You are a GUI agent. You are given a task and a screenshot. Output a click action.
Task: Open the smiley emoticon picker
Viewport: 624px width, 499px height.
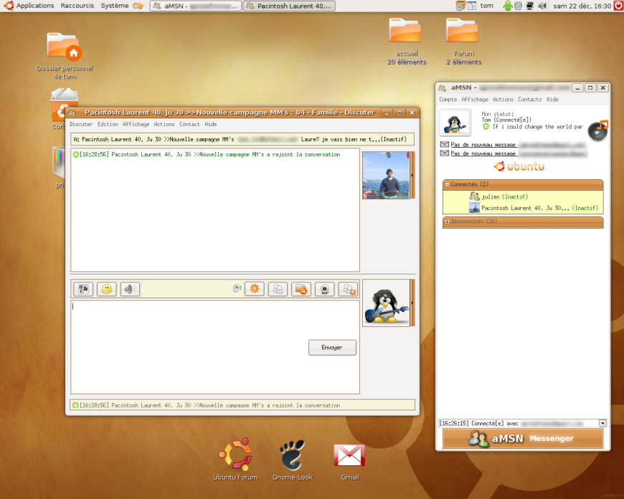[x=106, y=289]
